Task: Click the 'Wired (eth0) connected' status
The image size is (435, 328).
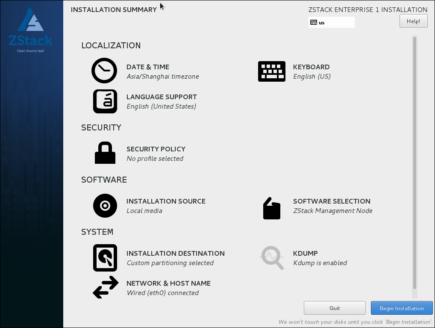Action: 162,293
